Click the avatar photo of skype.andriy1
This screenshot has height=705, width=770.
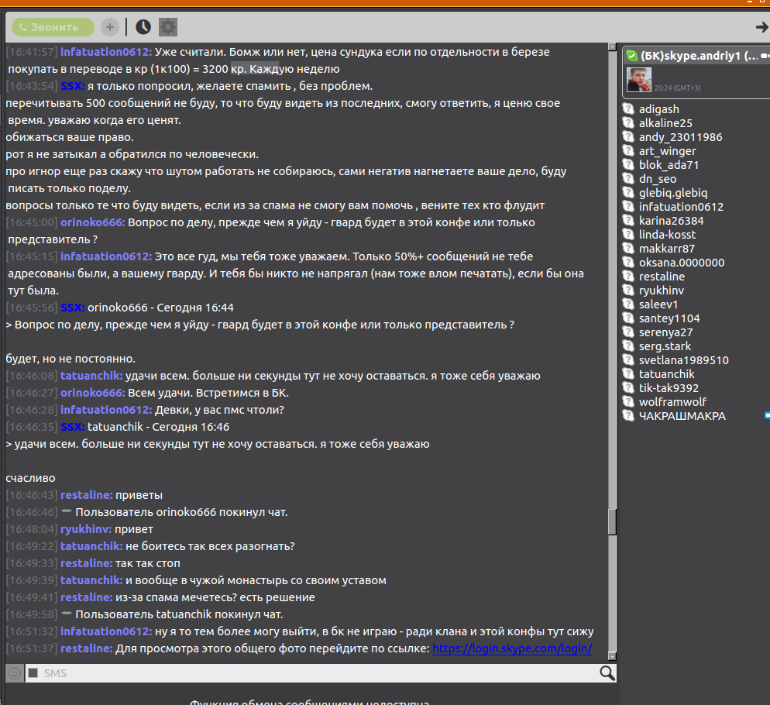(x=639, y=80)
